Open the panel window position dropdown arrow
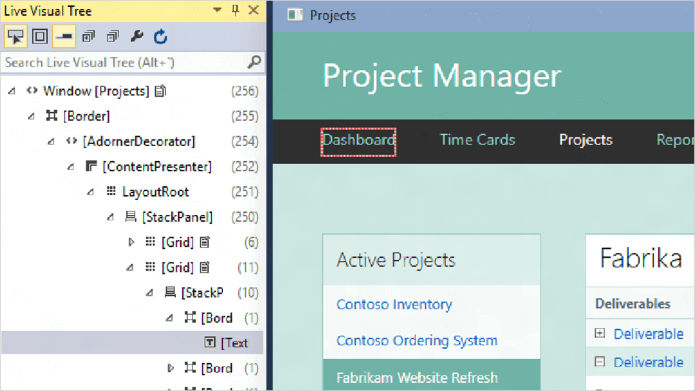The height and width of the screenshot is (391, 695). (x=218, y=10)
